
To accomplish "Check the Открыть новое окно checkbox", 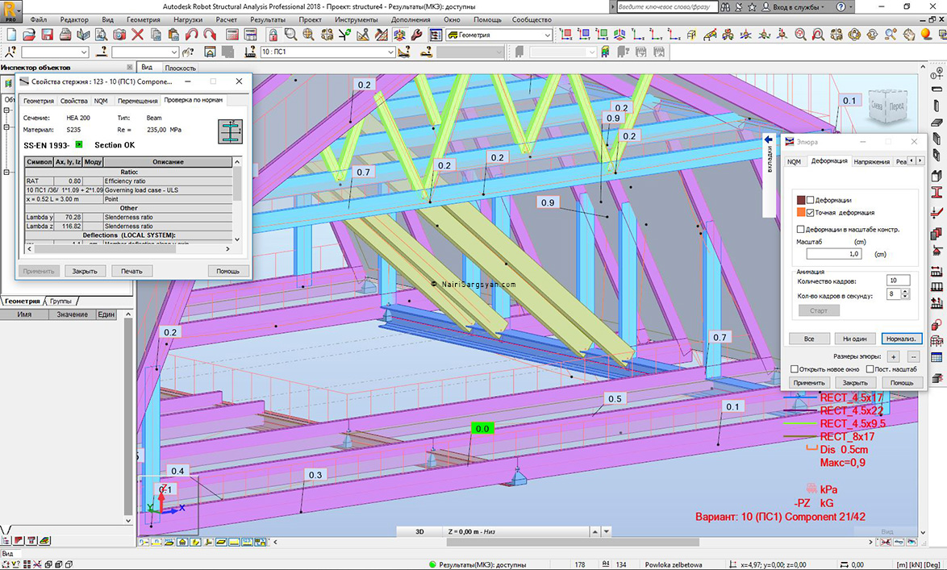I will click(795, 369).
